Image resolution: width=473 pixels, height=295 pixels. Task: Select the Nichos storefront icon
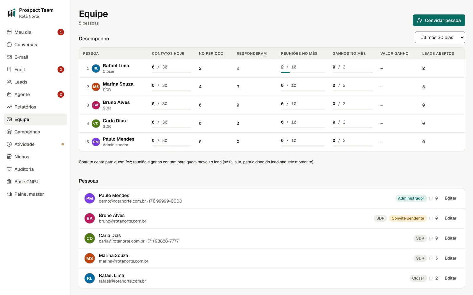9,157
